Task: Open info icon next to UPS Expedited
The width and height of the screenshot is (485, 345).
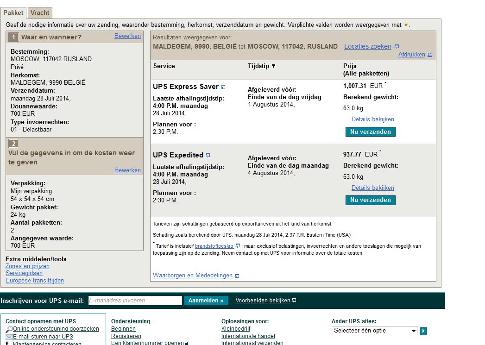Action: coord(208,155)
